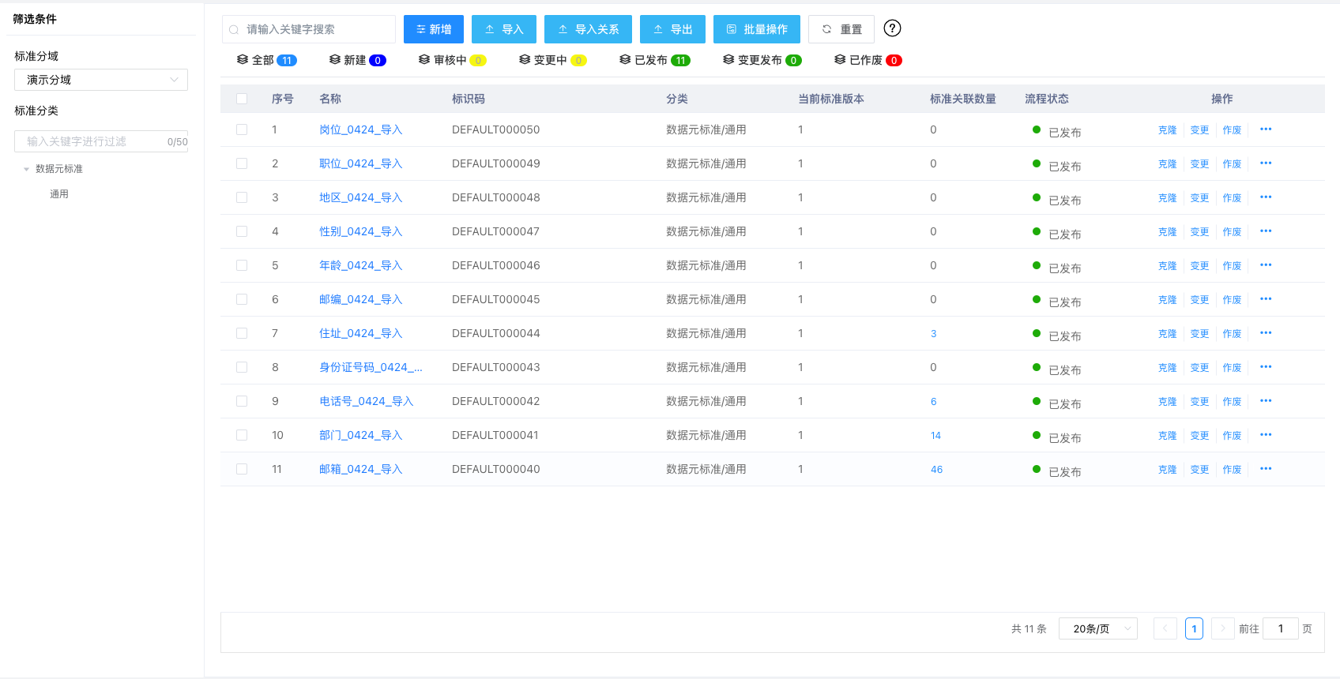Collapse the 数据元标准 tree node
1340x679 pixels.
(26, 169)
